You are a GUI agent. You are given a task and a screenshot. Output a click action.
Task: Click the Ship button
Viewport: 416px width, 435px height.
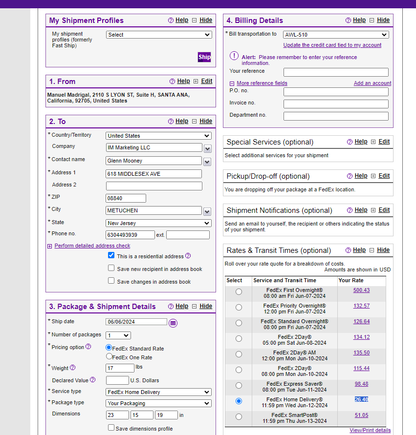(x=204, y=57)
